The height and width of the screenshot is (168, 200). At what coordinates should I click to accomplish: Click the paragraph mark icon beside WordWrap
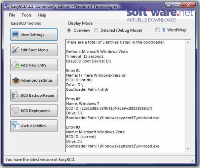[164, 30]
